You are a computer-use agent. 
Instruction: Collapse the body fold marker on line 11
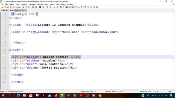click(10, 50)
